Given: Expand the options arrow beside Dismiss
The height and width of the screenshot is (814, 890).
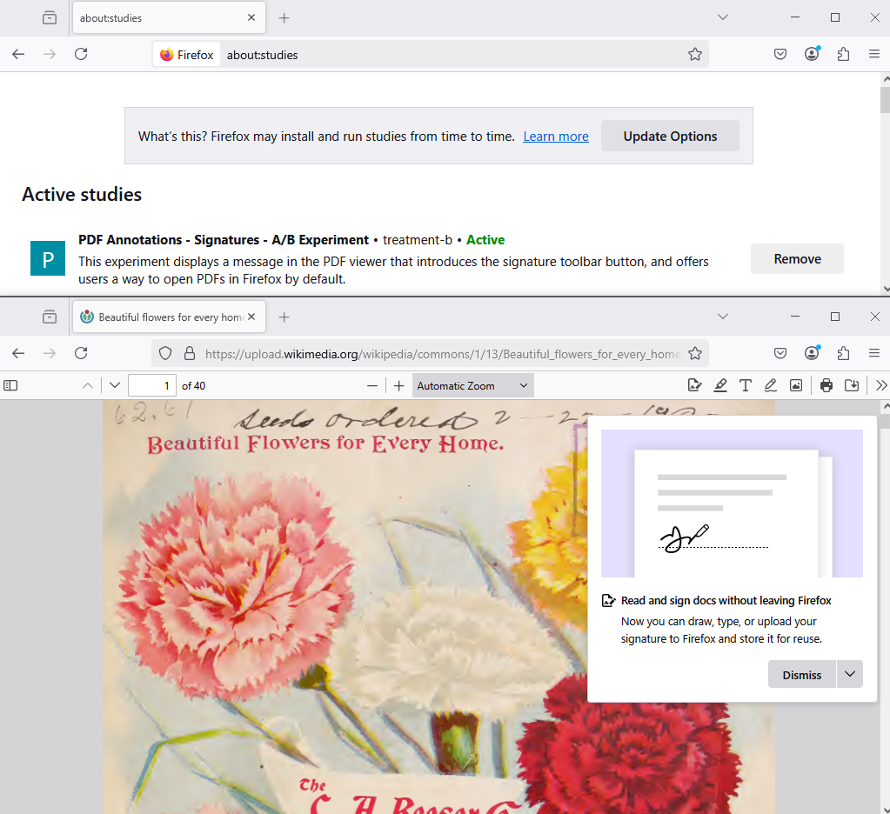Looking at the screenshot, I should [x=850, y=675].
